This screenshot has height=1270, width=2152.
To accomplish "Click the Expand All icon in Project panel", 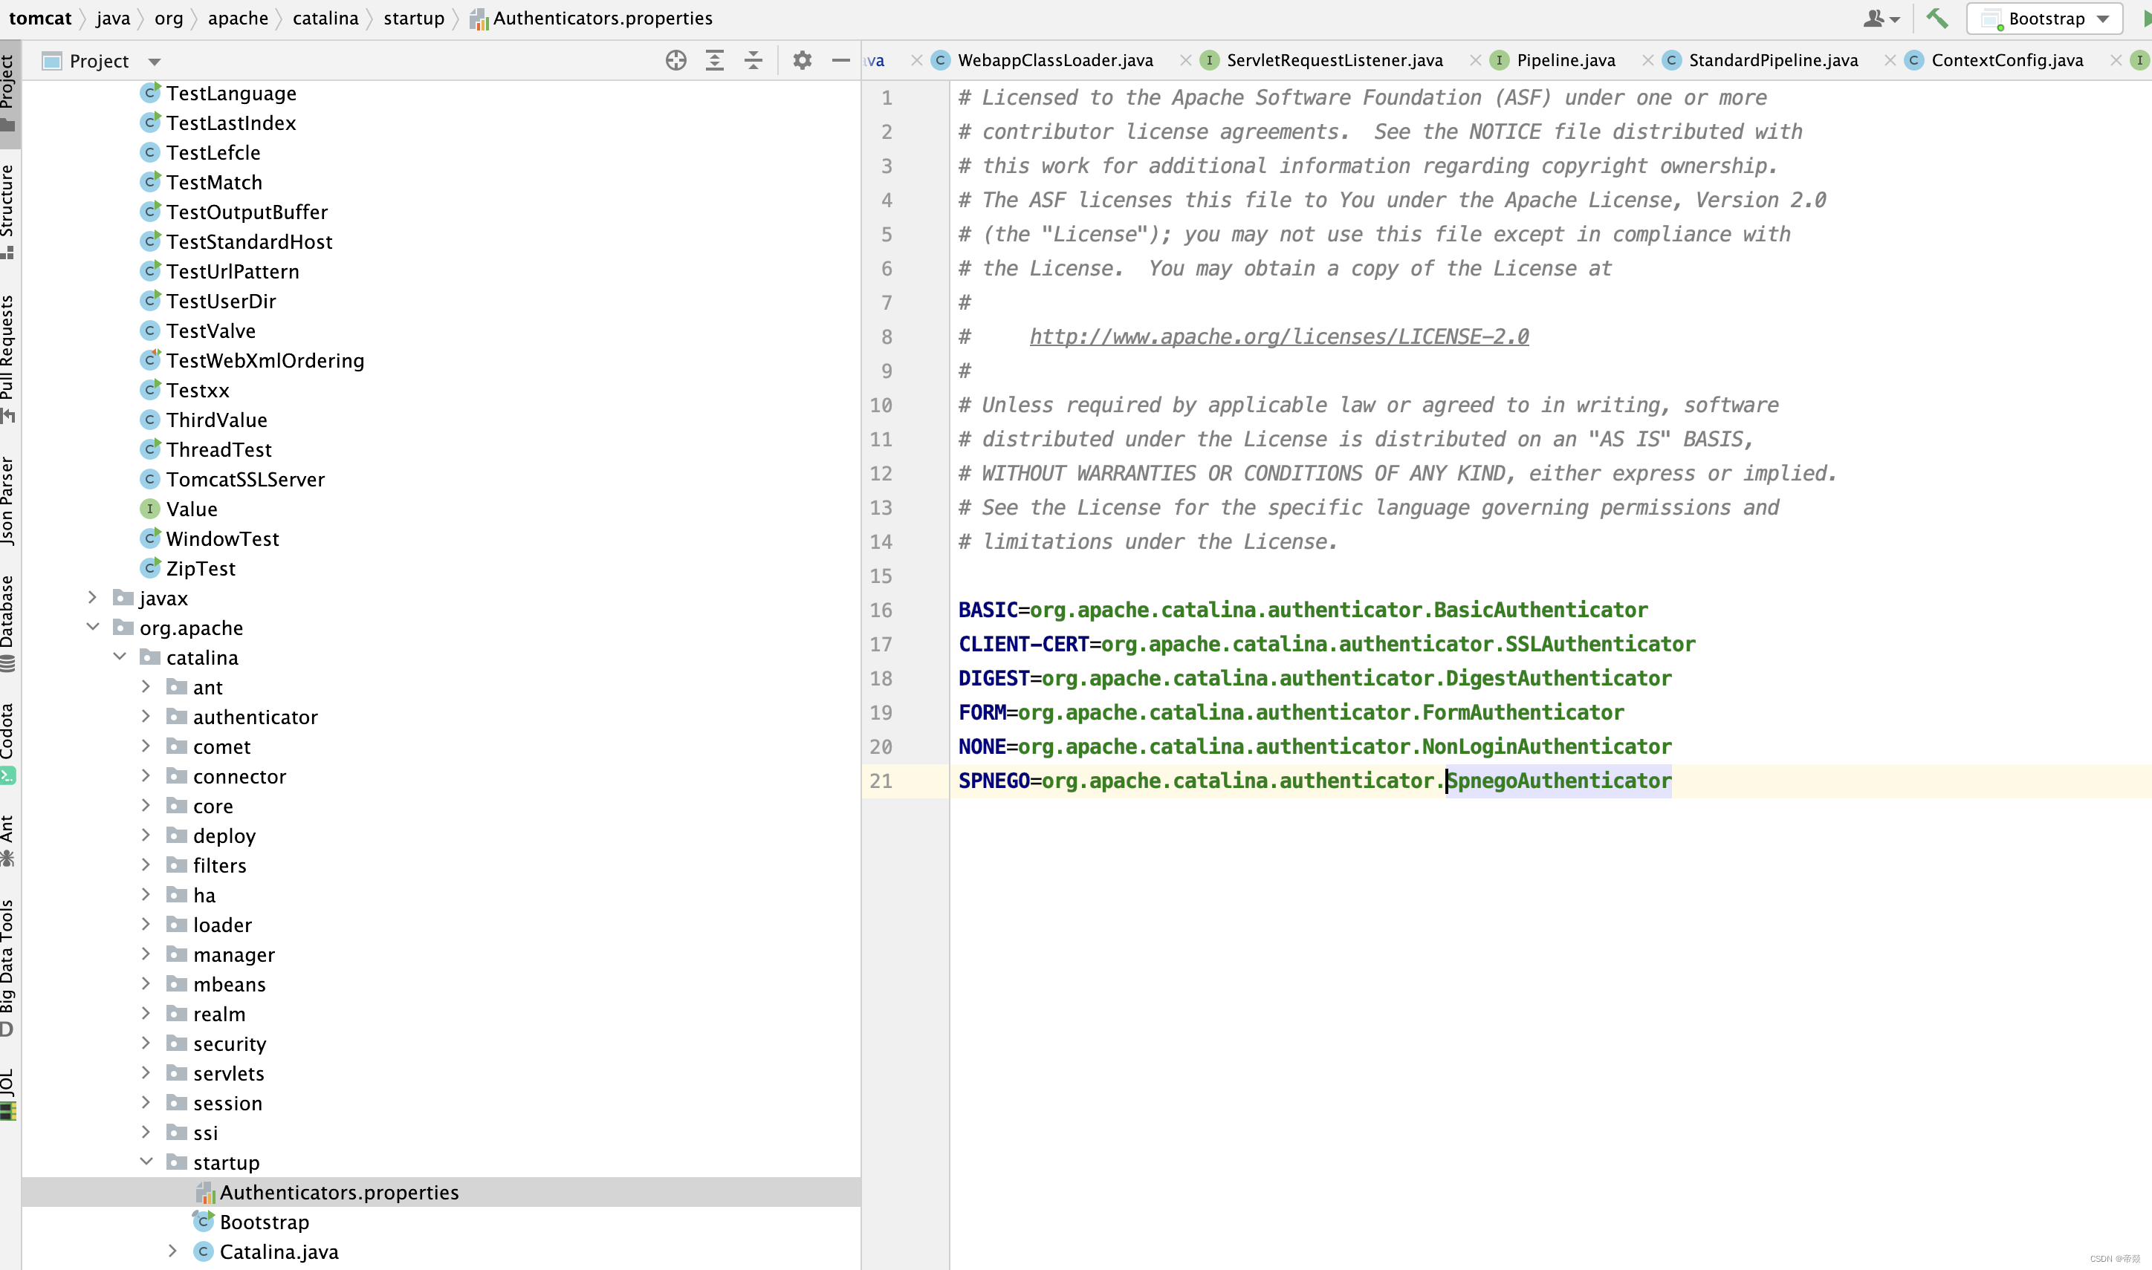I will click(x=714, y=61).
